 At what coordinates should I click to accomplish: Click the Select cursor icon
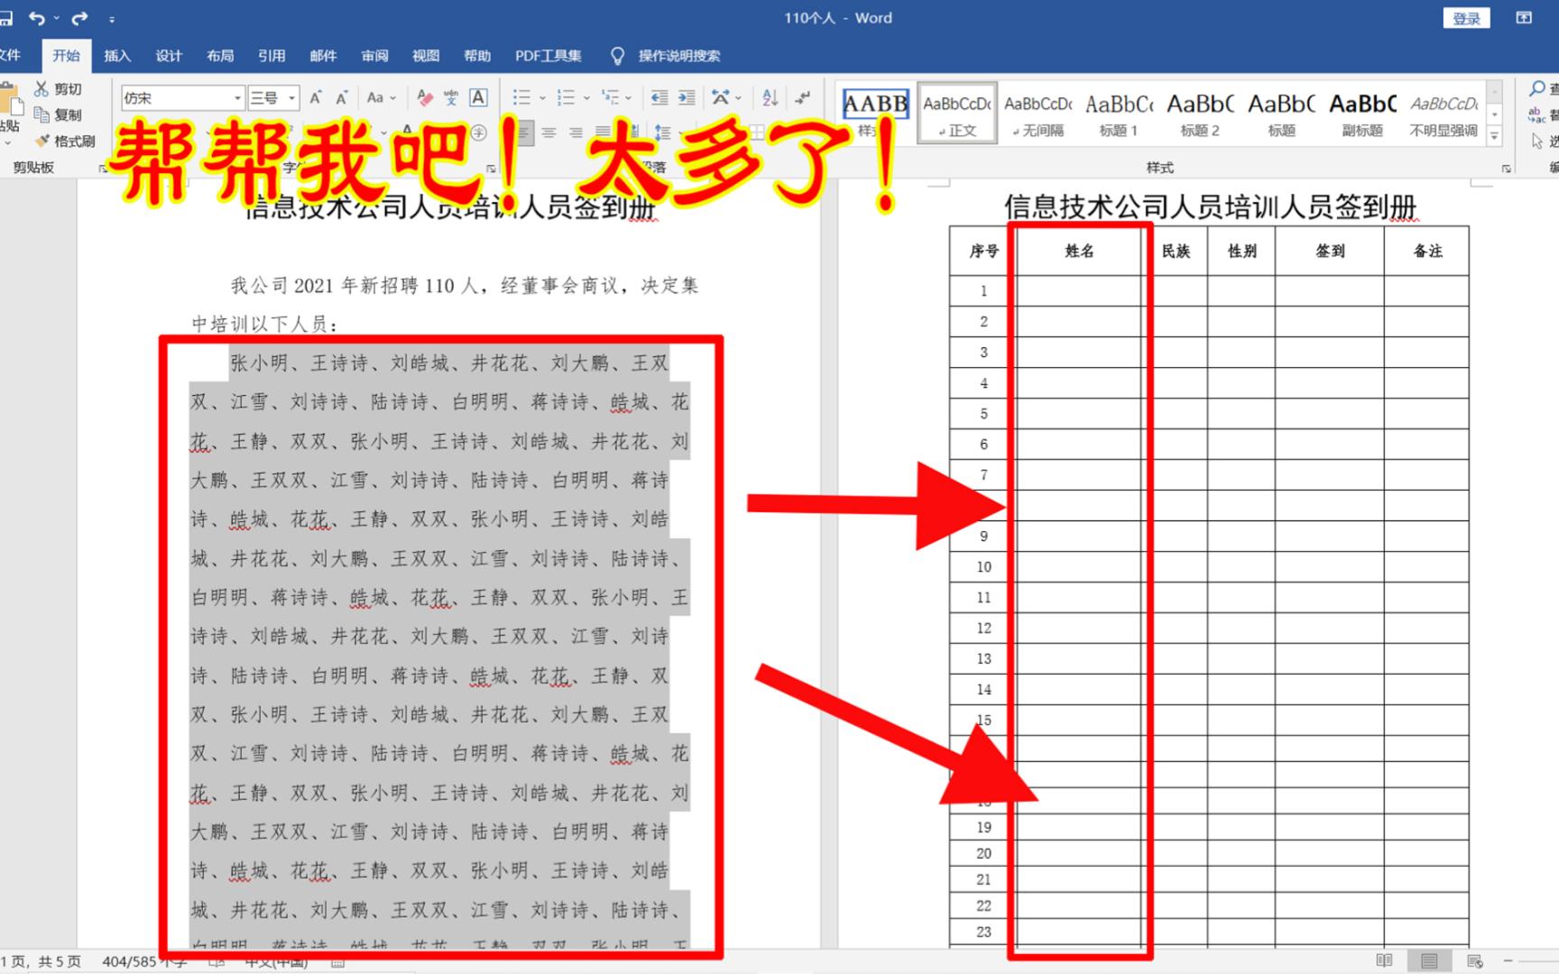[1537, 141]
